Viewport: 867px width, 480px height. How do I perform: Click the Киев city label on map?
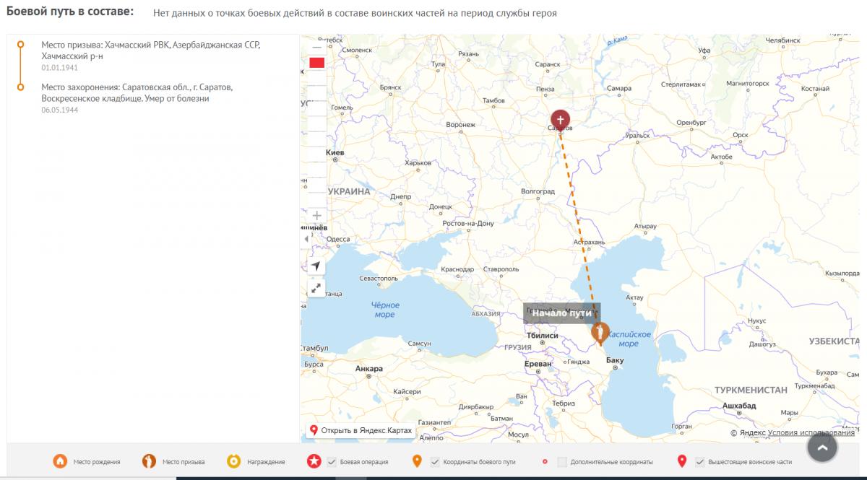335,152
